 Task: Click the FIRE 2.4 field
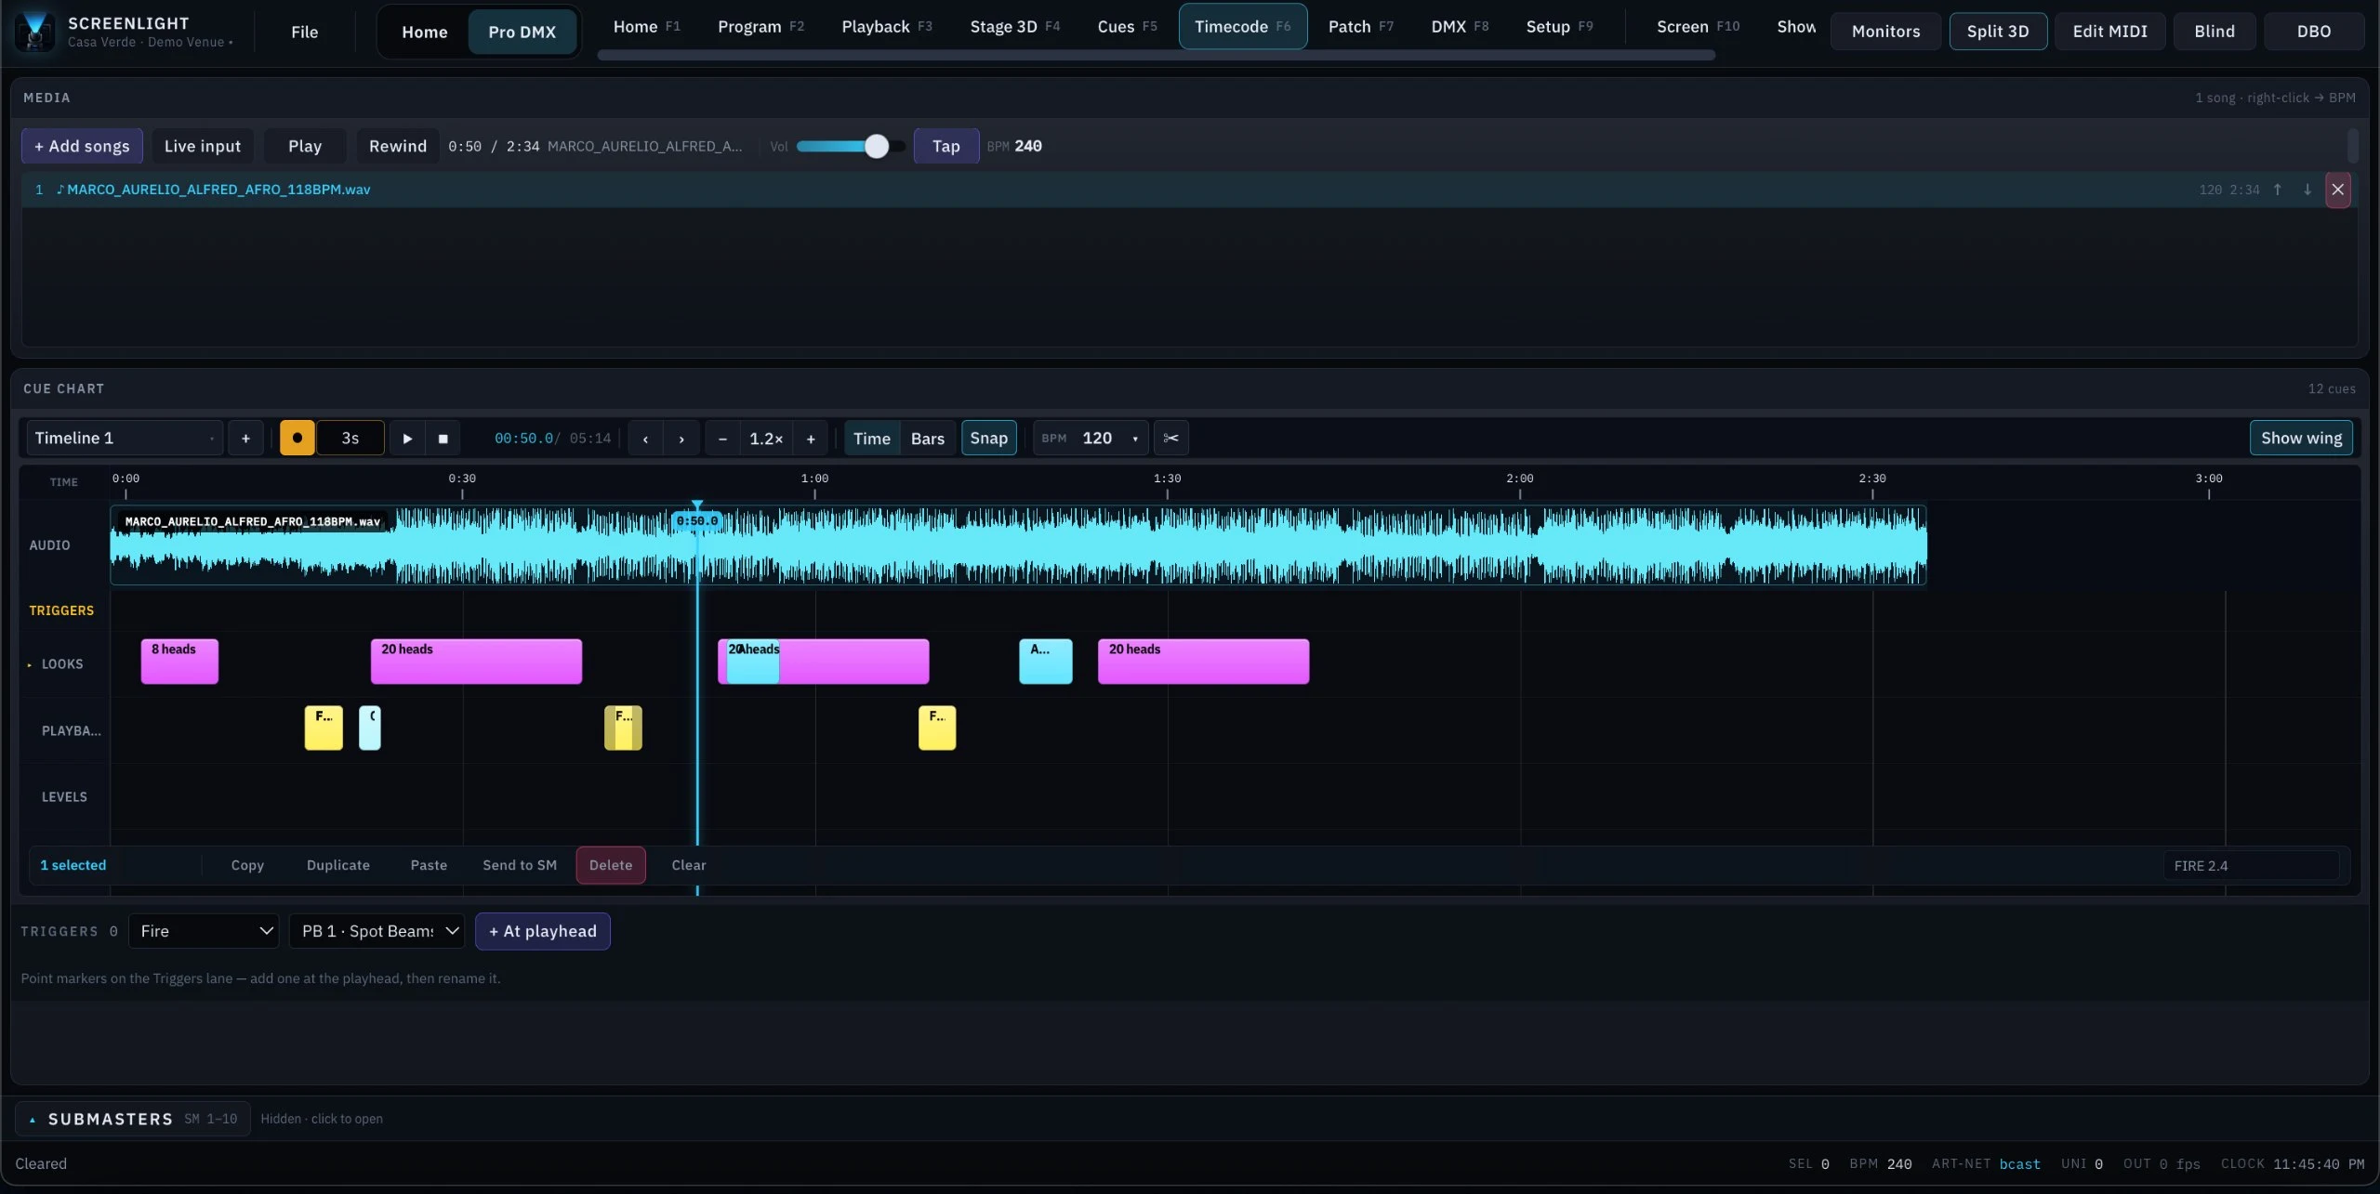pyautogui.click(x=2251, y=866)
